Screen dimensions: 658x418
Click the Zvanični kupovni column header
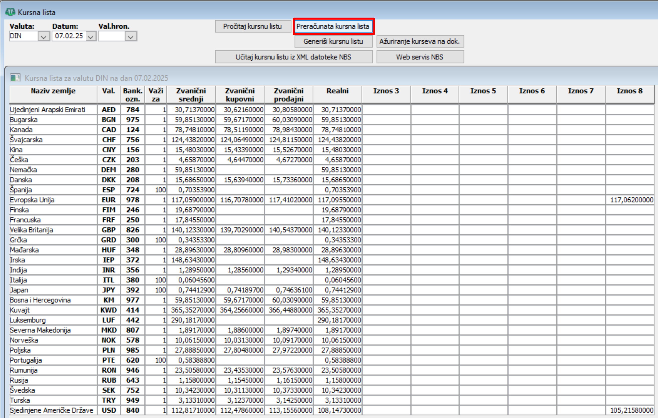[x=240, y=95]
